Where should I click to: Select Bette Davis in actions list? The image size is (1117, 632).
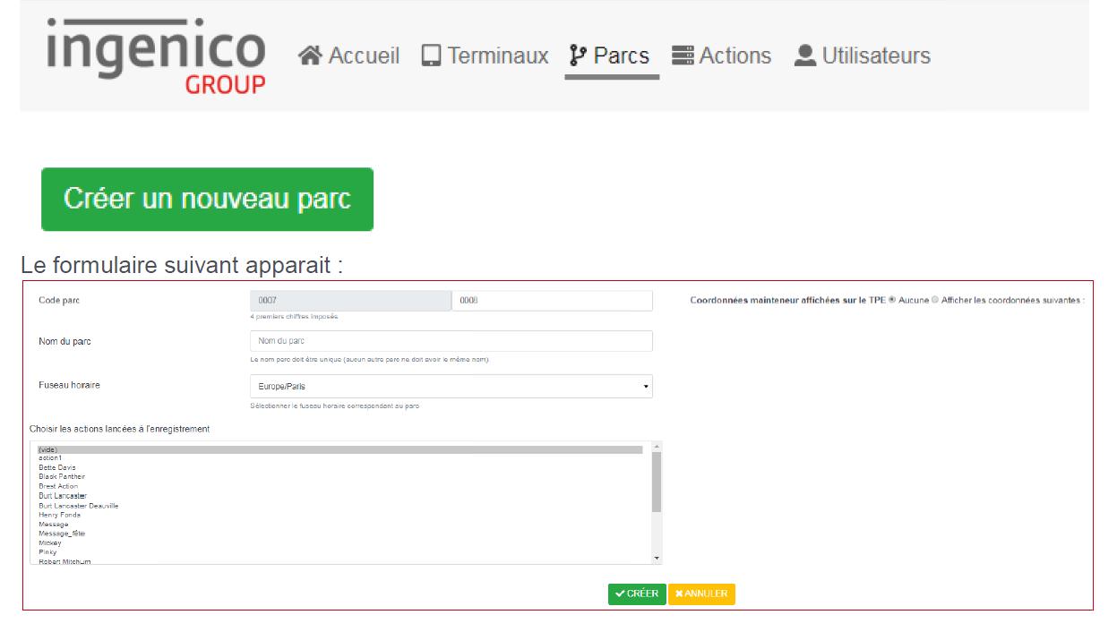[57, 467]
